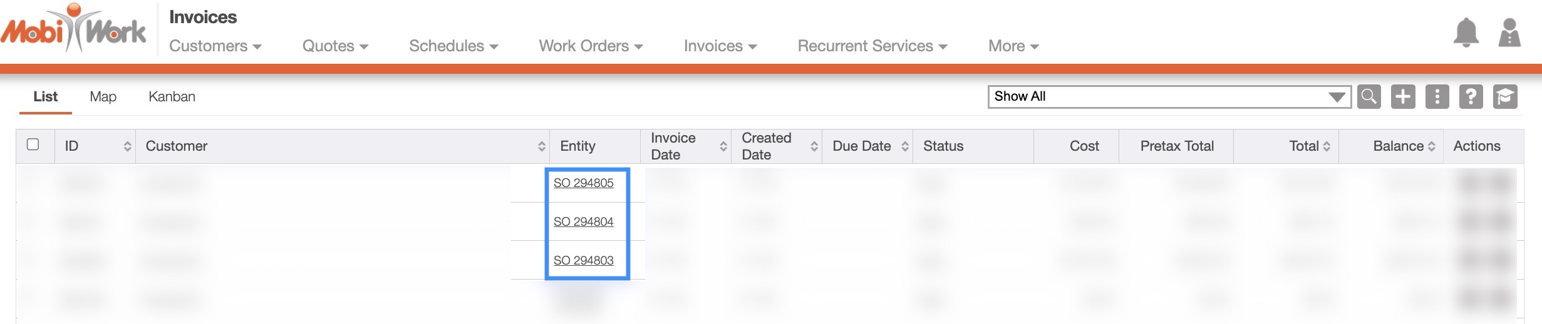Open the SO 294803 entity link

point(583,261)
